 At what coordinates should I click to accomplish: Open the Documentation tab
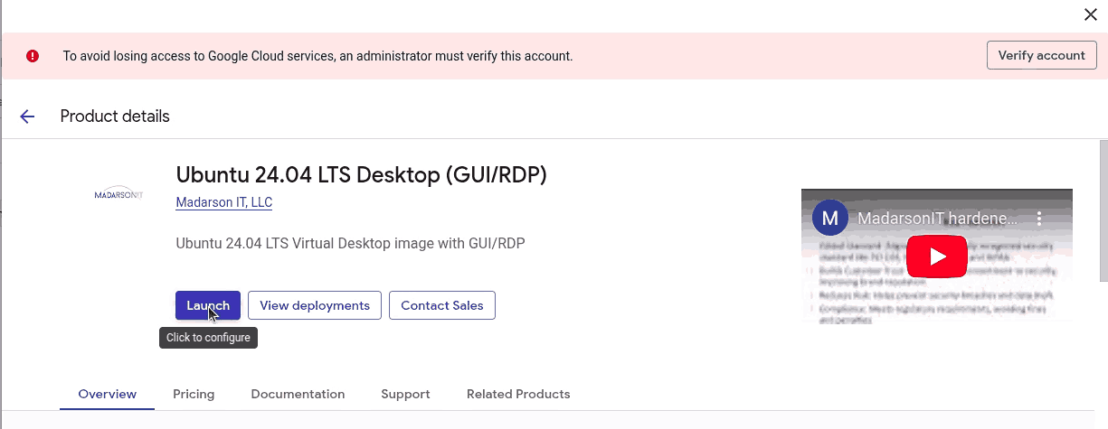[x=298, y=394]
